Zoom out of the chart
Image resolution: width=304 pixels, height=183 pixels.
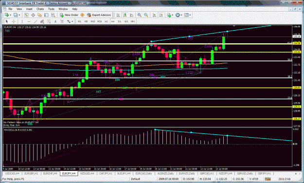(146, 15)
